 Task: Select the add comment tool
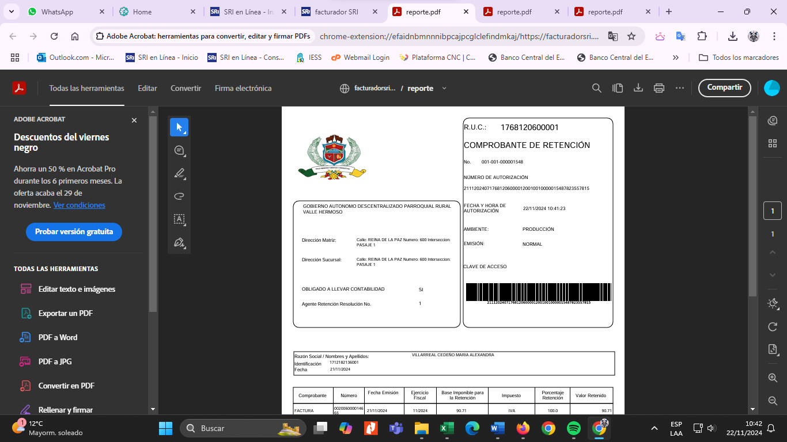pyautogui.click(x=179, y=151)
